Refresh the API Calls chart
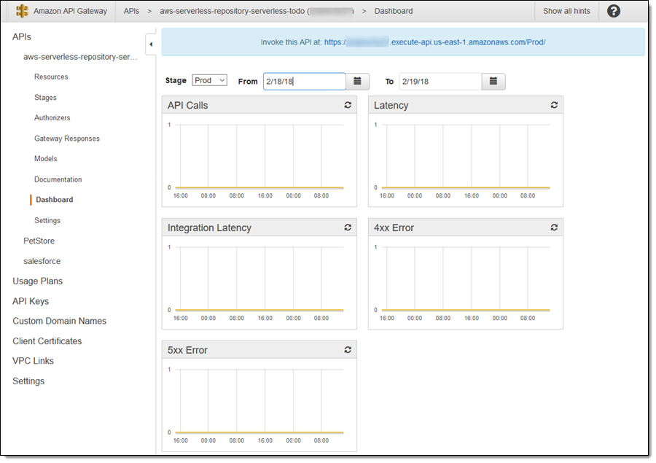 pos(348,105)
